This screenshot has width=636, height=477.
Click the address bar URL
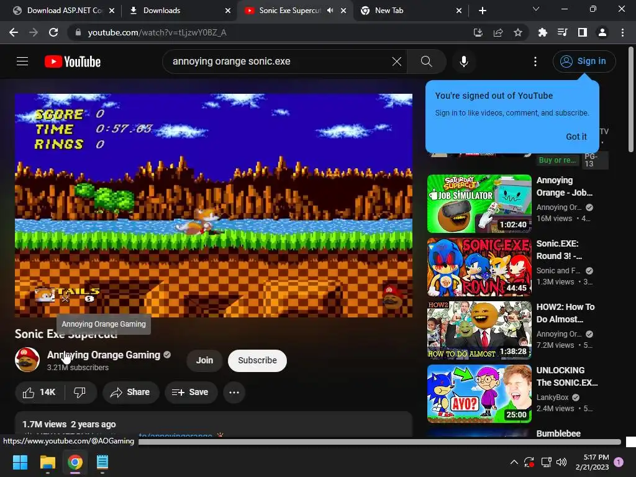pyautogui.click(x=157, y=32)
